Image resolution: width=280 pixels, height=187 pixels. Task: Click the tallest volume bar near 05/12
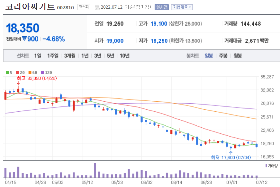95,170
